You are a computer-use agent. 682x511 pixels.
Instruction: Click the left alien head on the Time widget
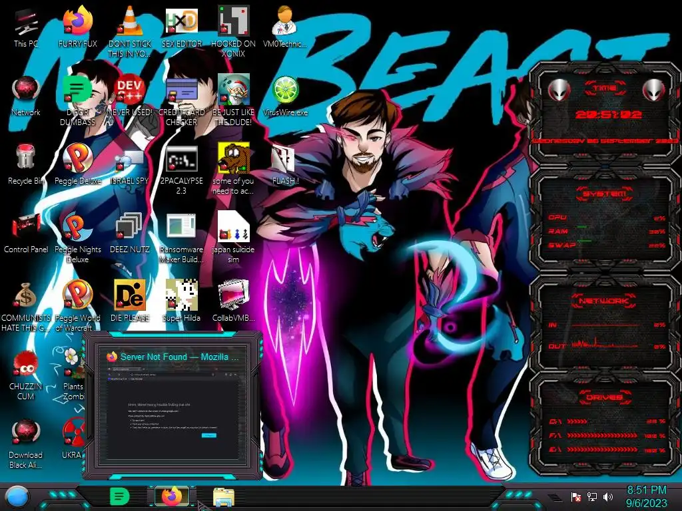coord(559,90)
